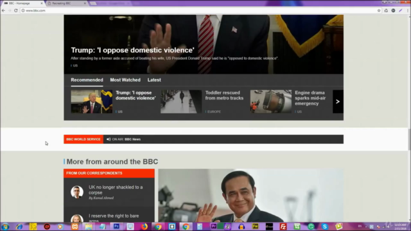Open the Windows Start menu
This screenshot has width=411, height=231.
5,227
